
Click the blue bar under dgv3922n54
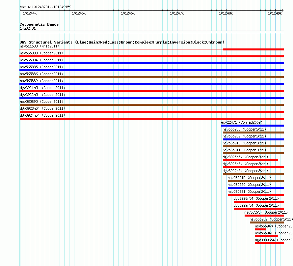(x=151, y=98)
